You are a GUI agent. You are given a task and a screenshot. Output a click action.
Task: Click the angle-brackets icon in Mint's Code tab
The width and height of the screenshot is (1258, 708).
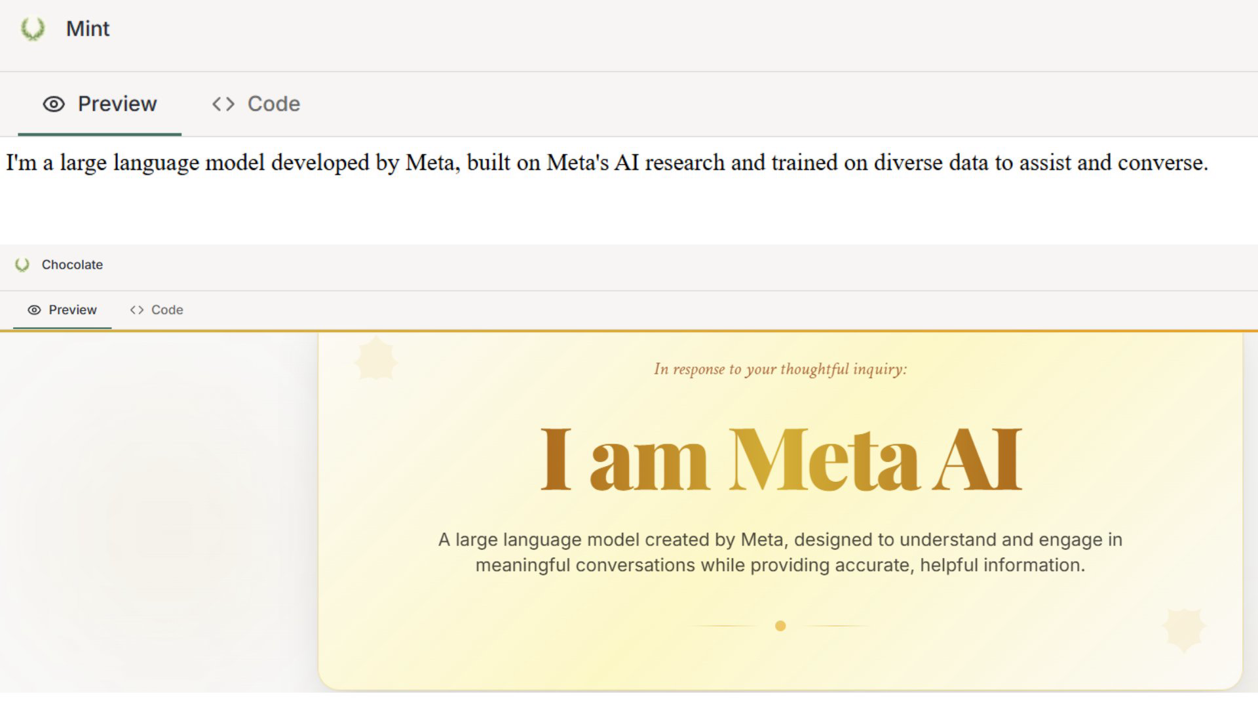(x=223, y=104)
